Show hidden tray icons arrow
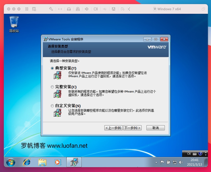211x172 pixels. tap(156, 162)
